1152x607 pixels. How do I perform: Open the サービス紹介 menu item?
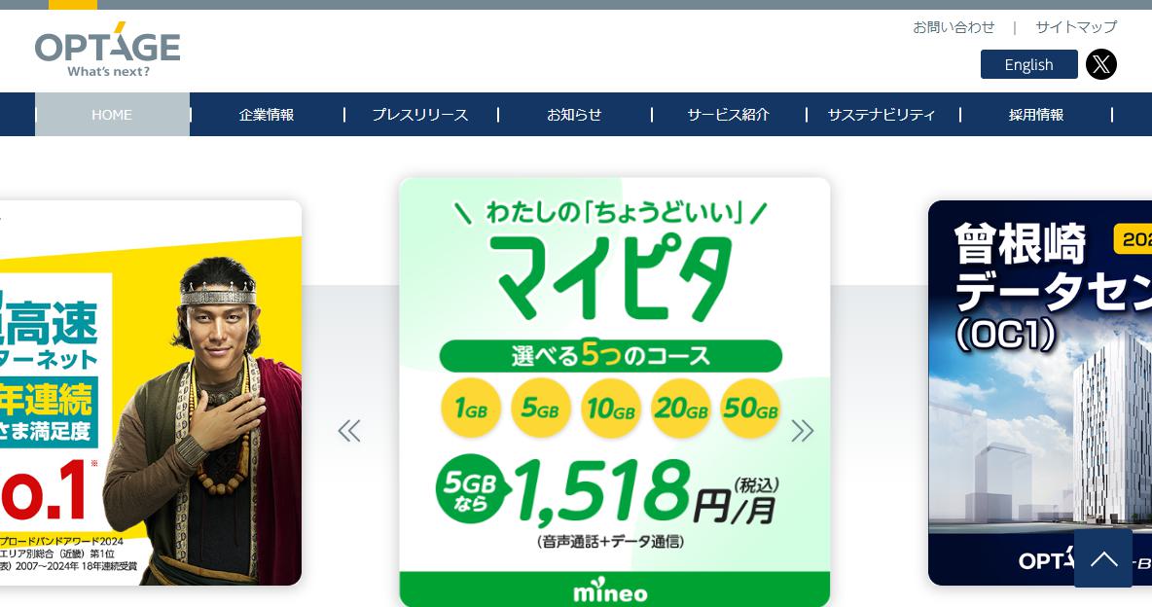[728, 115]
